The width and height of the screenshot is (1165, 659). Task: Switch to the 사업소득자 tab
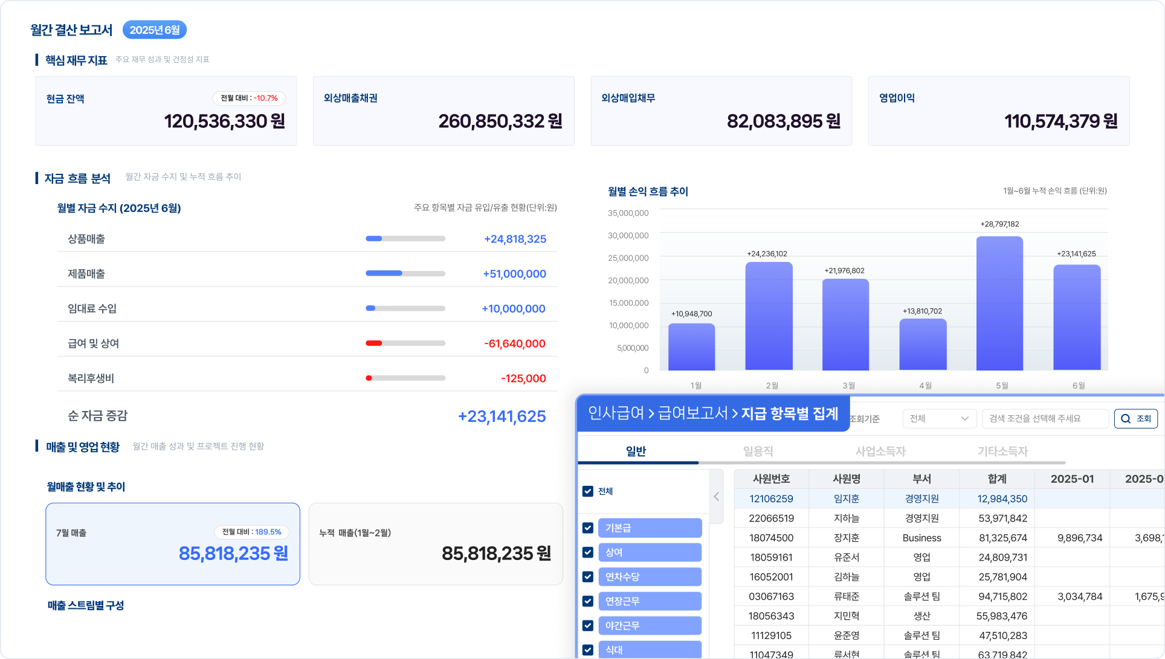pos(880,451)
